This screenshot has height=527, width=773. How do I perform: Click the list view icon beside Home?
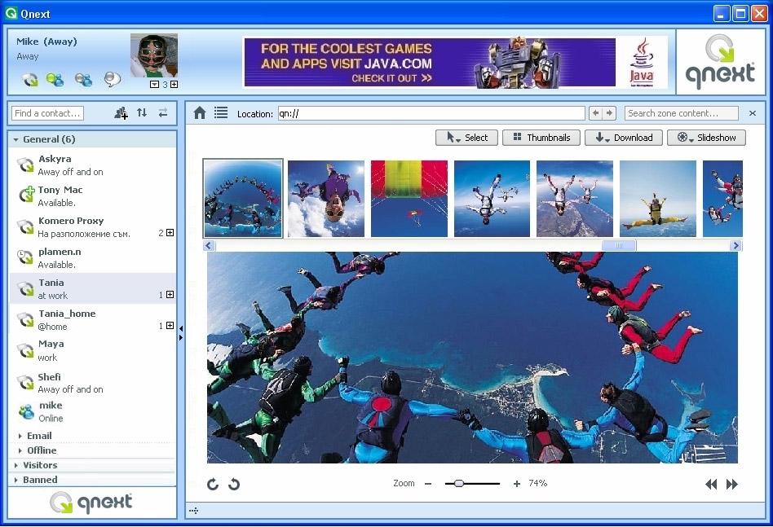point(221,112)
